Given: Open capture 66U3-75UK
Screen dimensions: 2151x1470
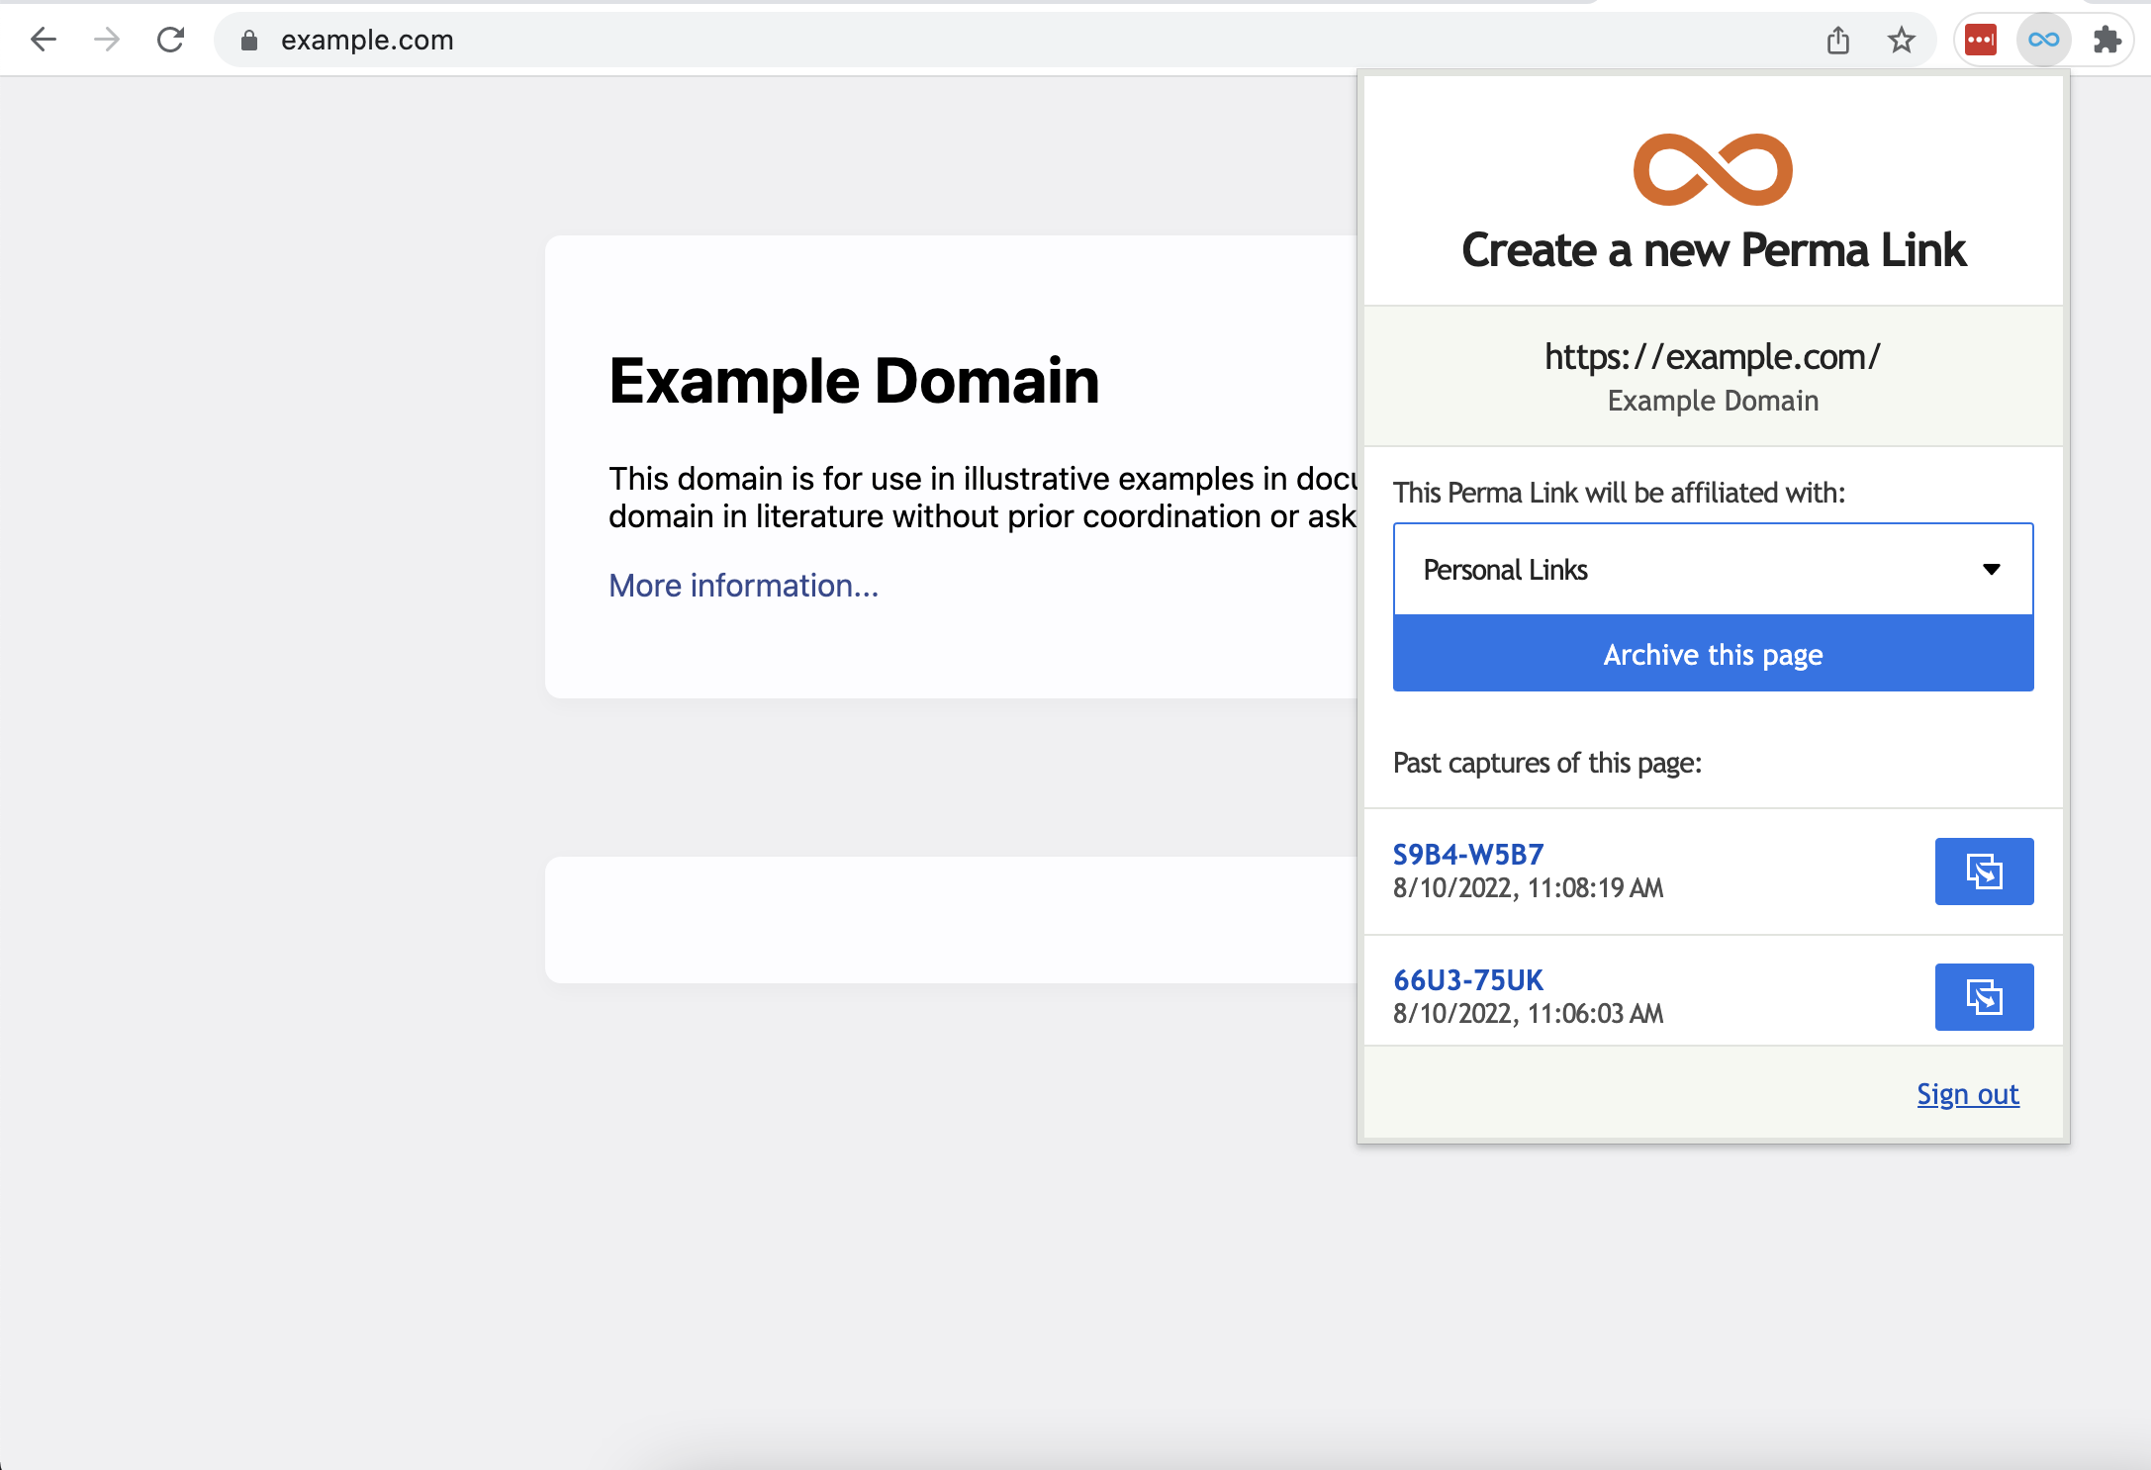Looking at the screenshot, I should 1467,980.
